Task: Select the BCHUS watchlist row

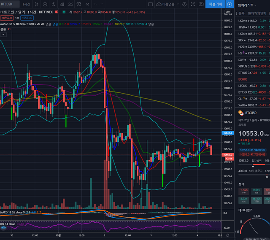Action: click(252, 79)
